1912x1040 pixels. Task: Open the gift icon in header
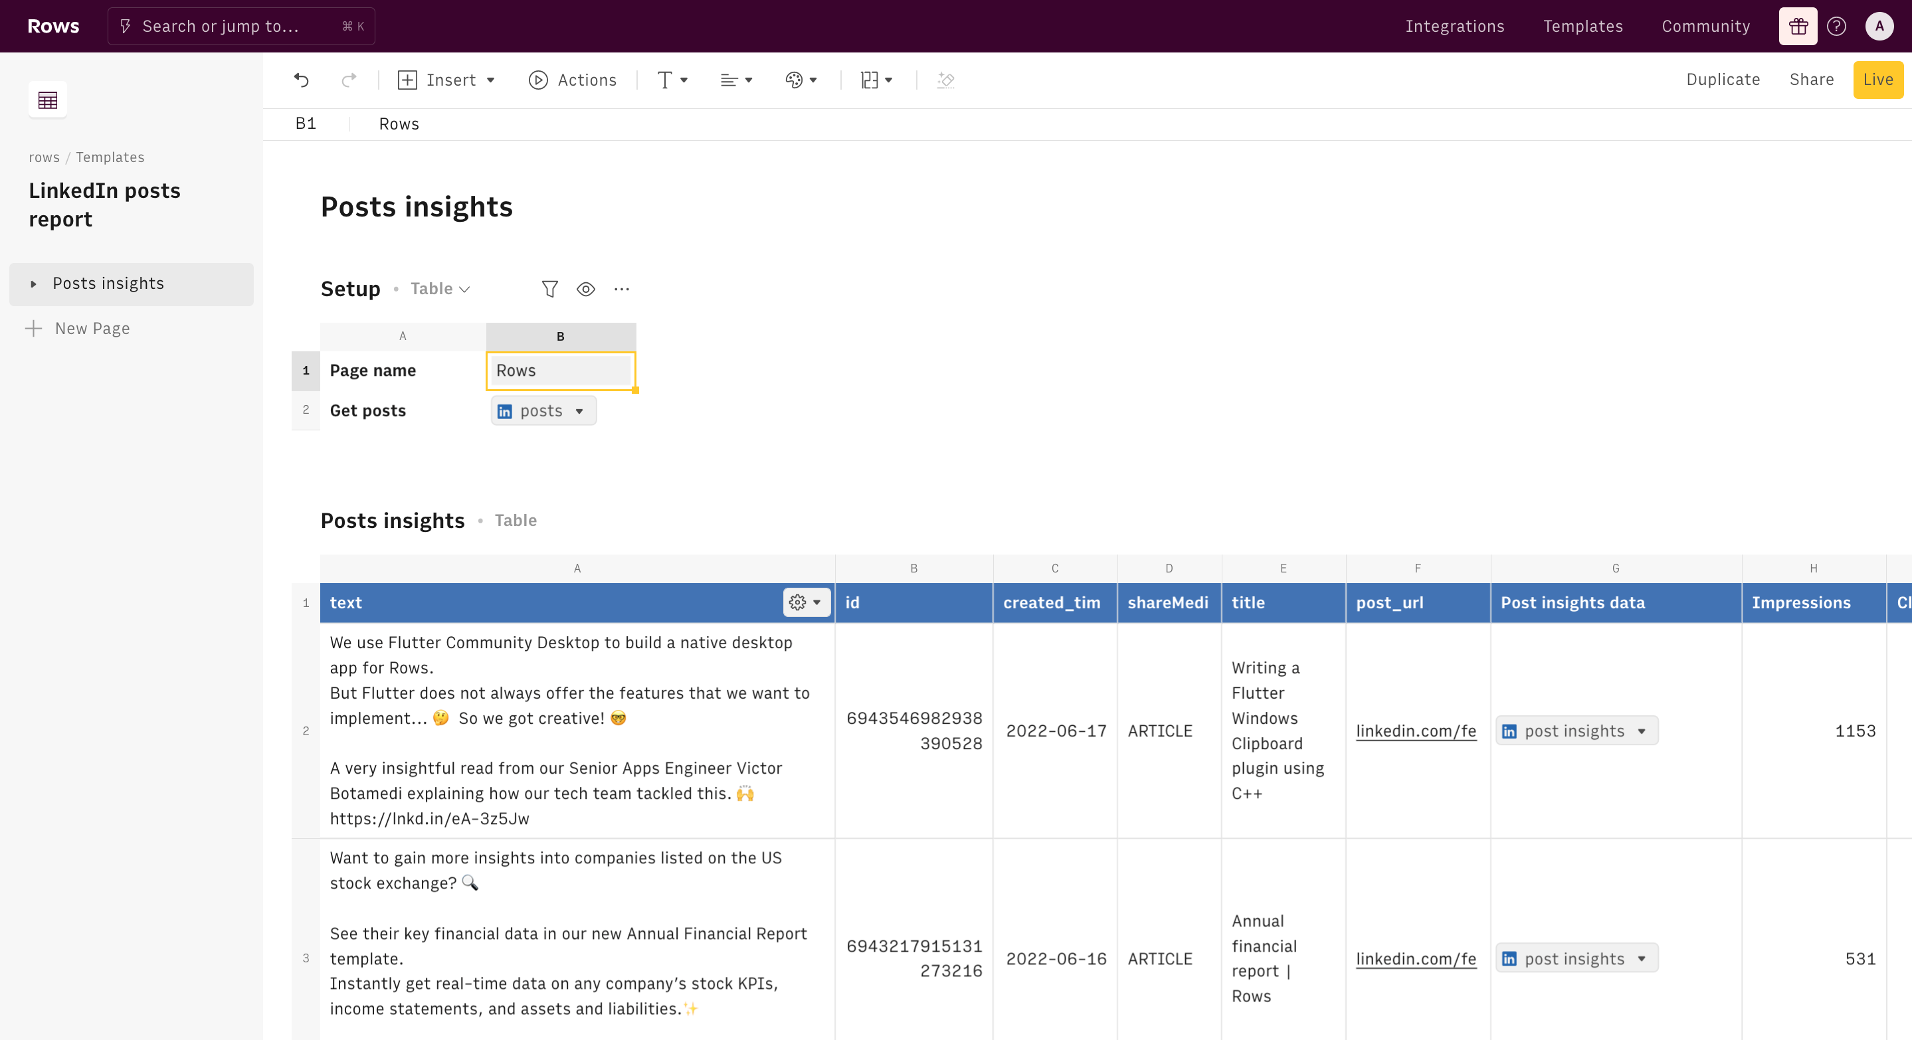1797,27
